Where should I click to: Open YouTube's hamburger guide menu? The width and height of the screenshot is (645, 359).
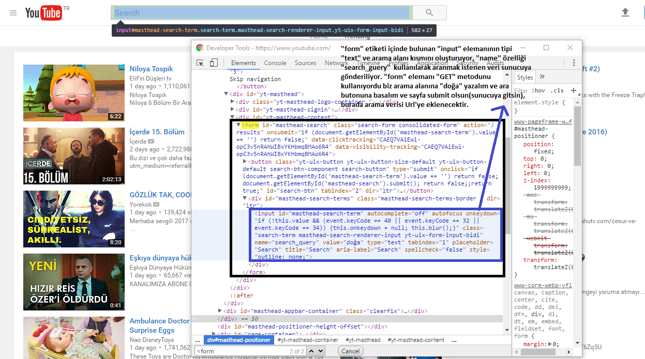pos(13,13)
